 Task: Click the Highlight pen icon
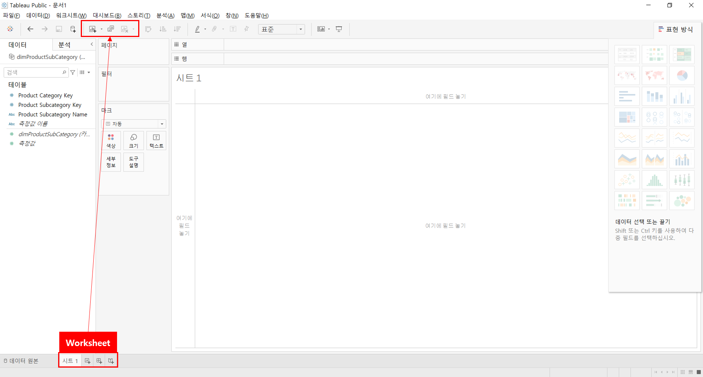197,29
